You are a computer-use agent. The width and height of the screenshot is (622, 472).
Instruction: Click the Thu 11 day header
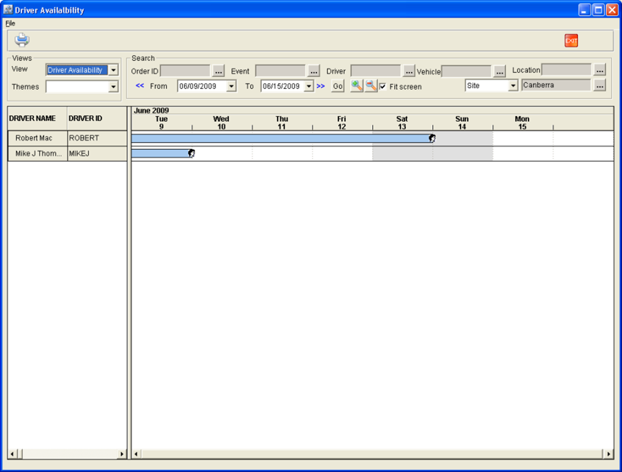point(282,123)
